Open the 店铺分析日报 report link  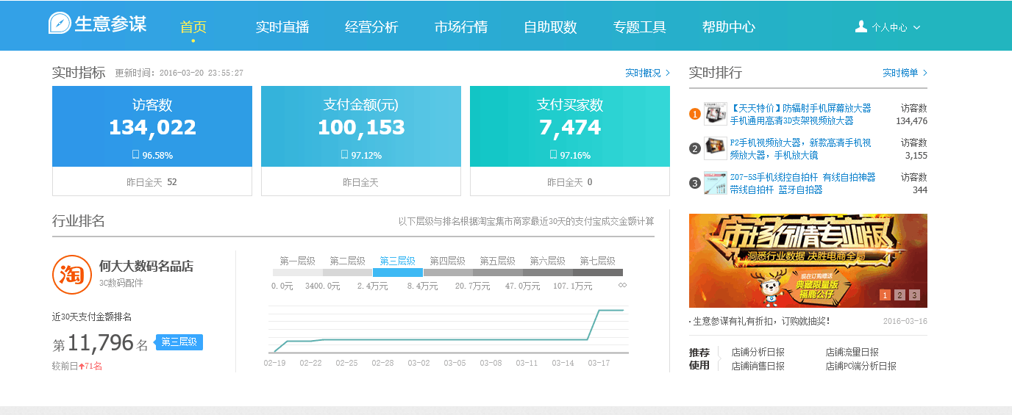[x=758, y=353]
